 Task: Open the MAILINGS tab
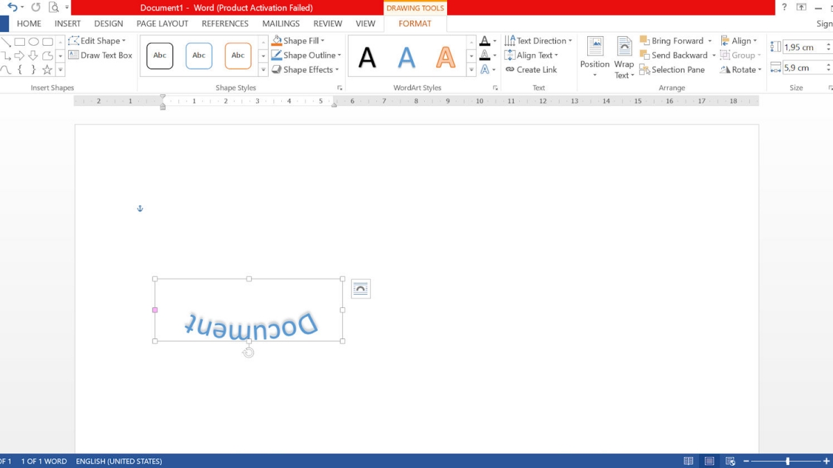pos(281,24)
